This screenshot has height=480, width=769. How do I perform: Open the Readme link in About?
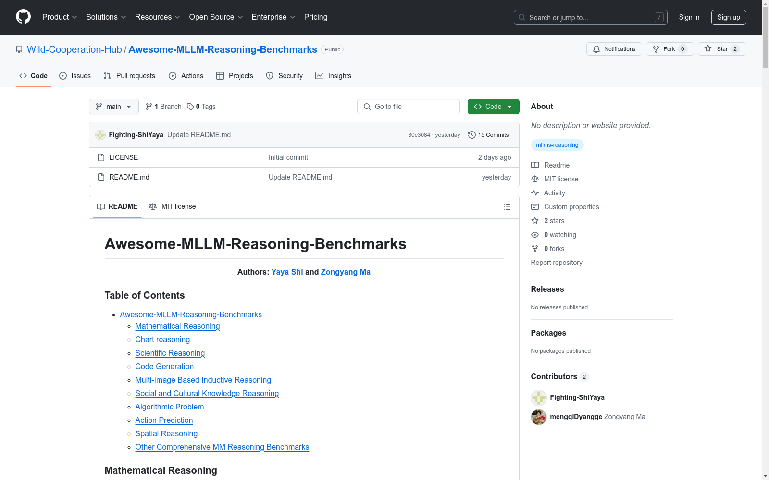[x=550, y=165]
